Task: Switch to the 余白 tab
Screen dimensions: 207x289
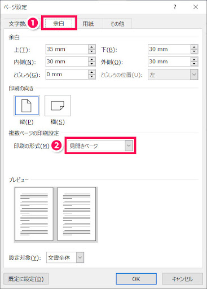Action: pos(59,23)
